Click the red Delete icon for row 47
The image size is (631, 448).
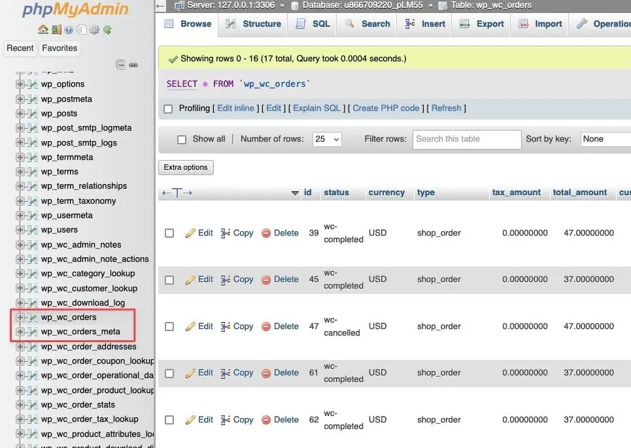click(x=266, y=327)
